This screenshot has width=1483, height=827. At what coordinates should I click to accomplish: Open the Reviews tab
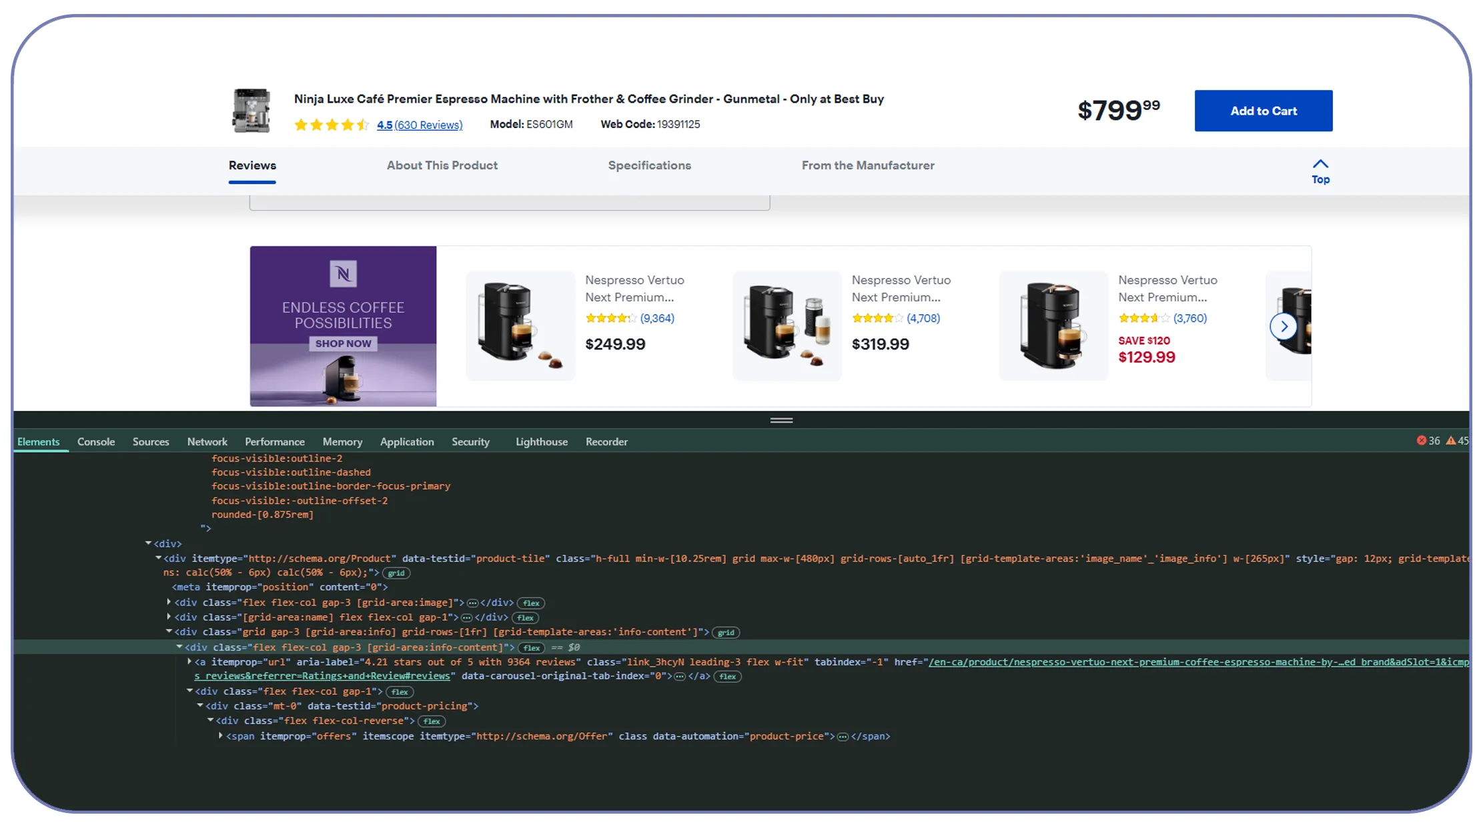click(x=252, y=165)
